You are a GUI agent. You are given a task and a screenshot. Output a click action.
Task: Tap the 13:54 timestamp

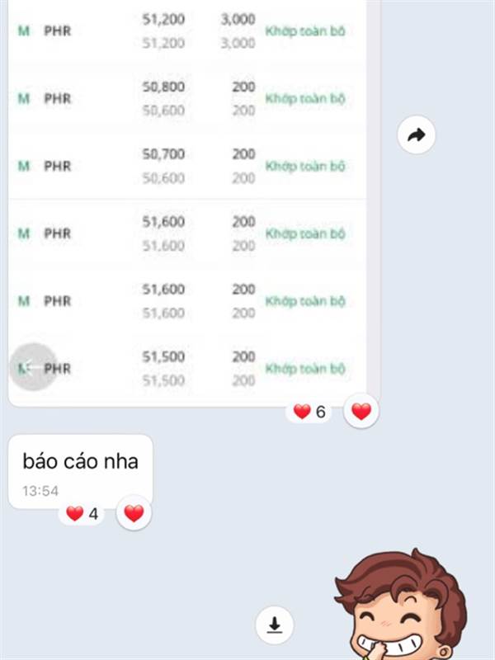(40, 491)
